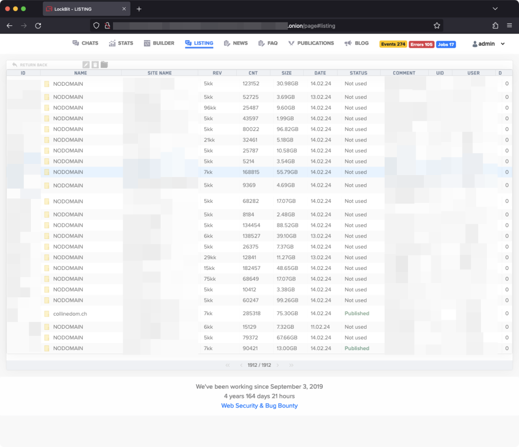Jump to the first page with the double-left arrow

(228, 365)
